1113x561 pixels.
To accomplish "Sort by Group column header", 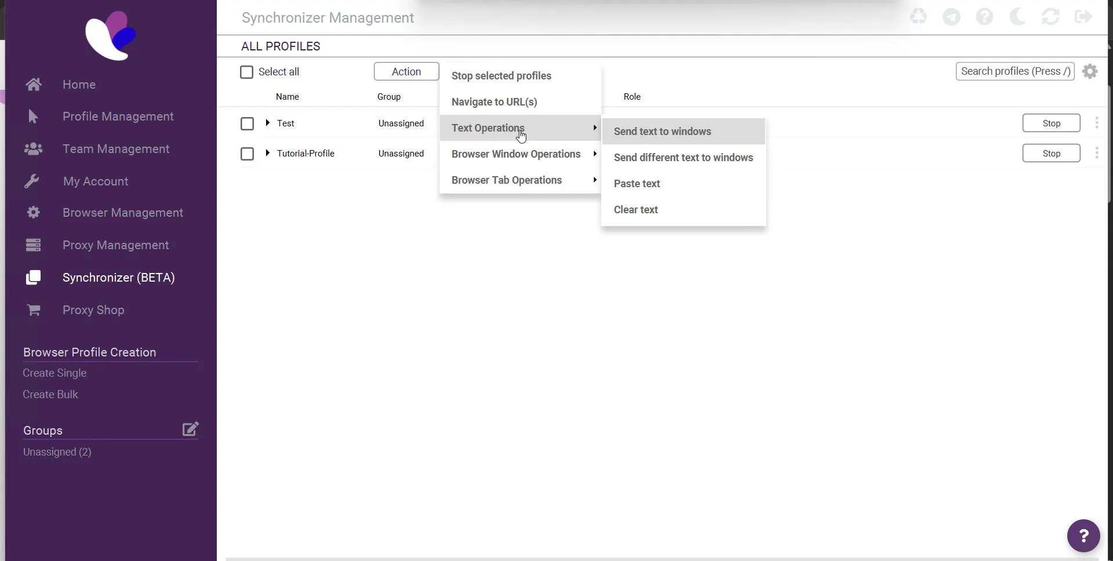I will [x=389, y=97].
